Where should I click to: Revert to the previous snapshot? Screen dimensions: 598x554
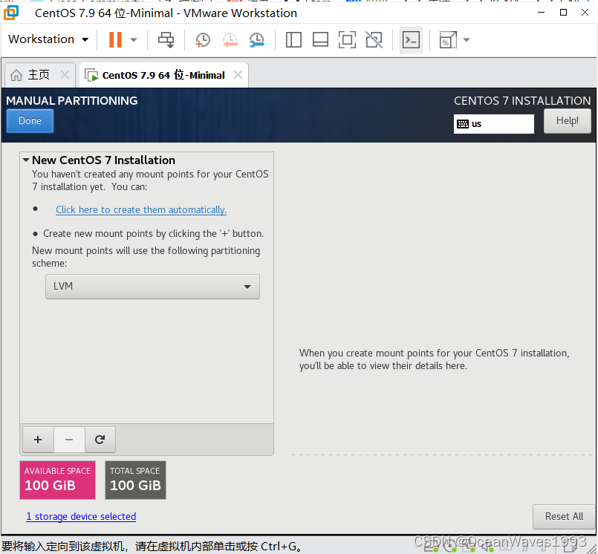tap(230, 39)
